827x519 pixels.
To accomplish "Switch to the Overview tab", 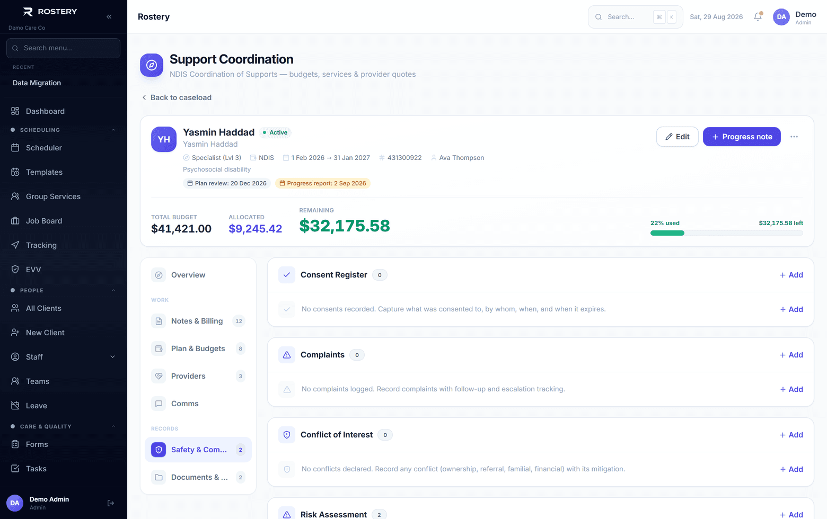I will click(x=198, y=275).
